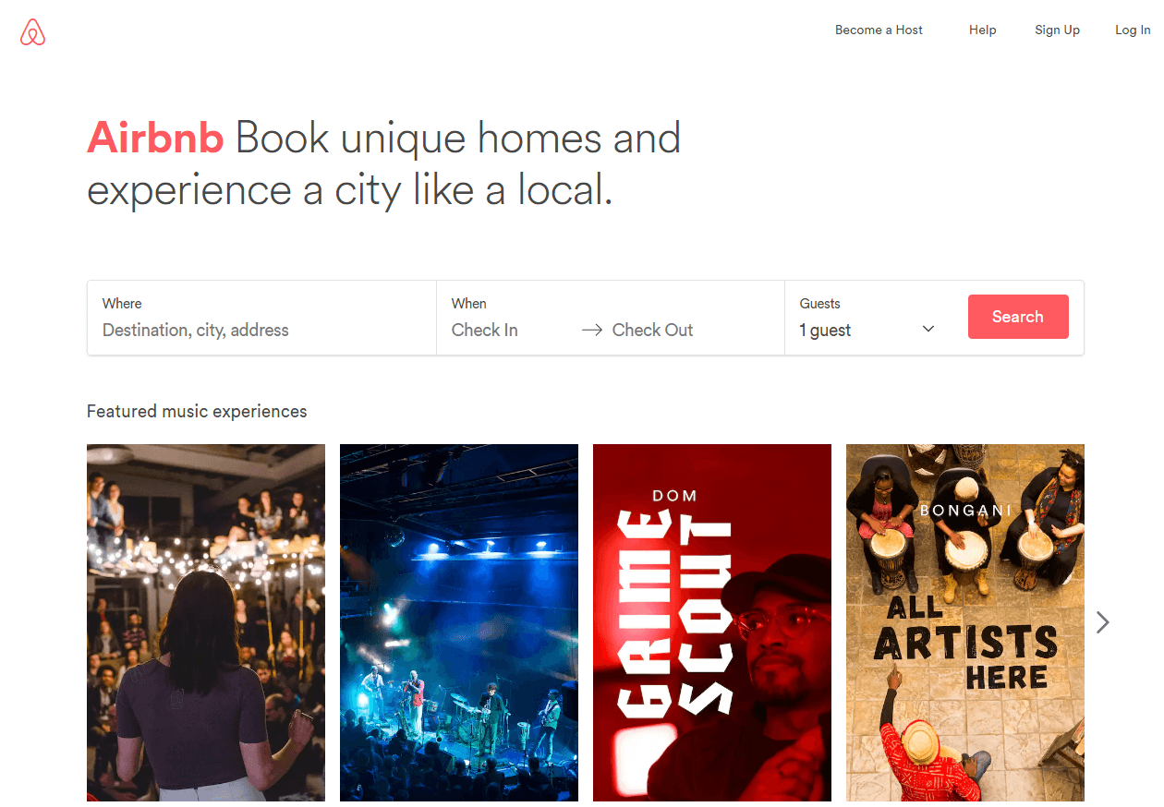Click the Airbnb red headline text
The image size is (1164, 807).
(155, 139)
